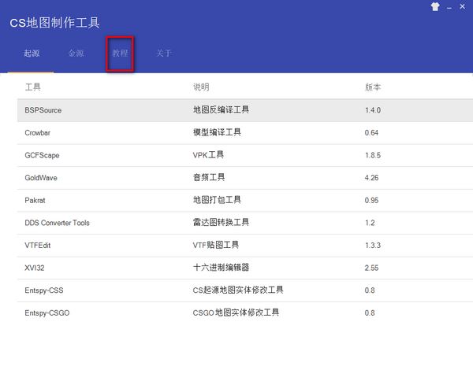Click the 雷达图转换工具 description
This screenshot has width=473, height=381.
click(x=221, y=222)
